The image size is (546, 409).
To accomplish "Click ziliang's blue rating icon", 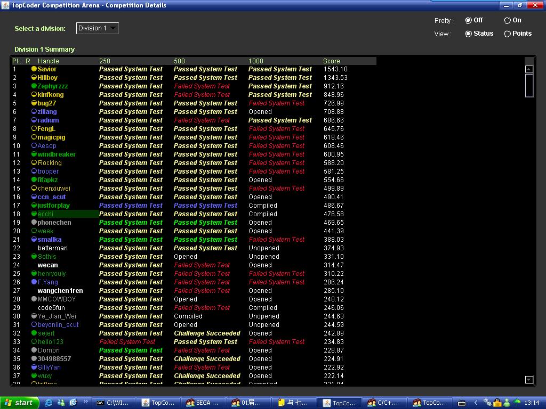I will [x=34, y=112].
